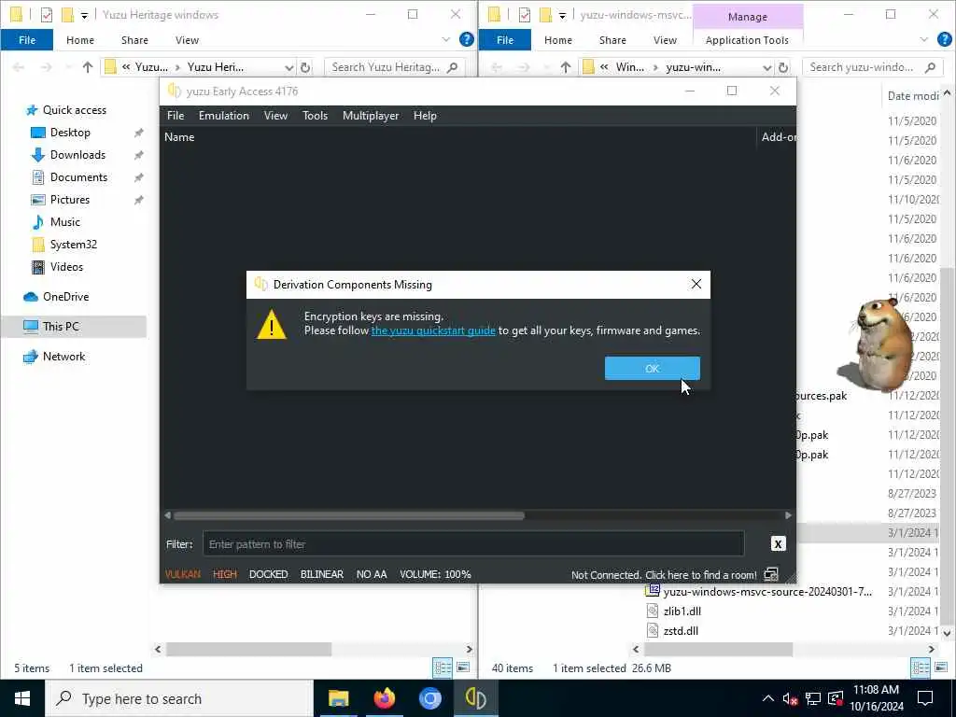Viewport: 956px width, 717px height.
Task: Click the Name column header in yuzu
Action: 179,137
